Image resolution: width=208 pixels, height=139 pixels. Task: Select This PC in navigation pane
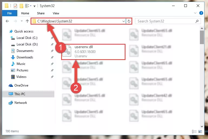click(x=20, y=94)
